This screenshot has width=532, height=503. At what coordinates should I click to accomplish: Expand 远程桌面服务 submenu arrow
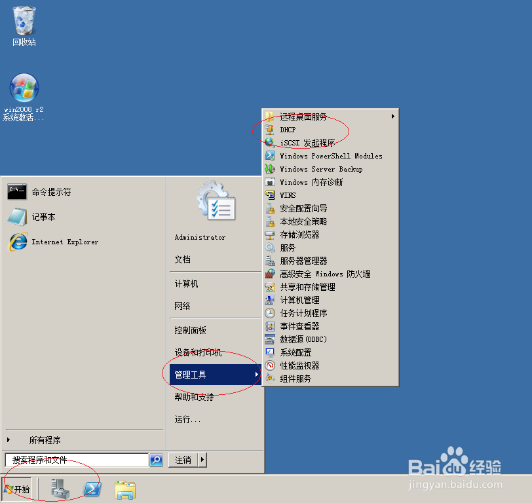tap(393, 117)
